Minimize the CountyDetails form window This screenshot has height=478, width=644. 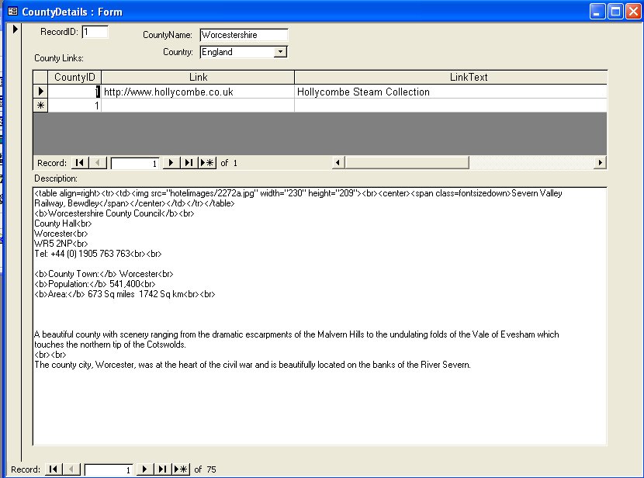pyautogui.click(x=597, y=12)
